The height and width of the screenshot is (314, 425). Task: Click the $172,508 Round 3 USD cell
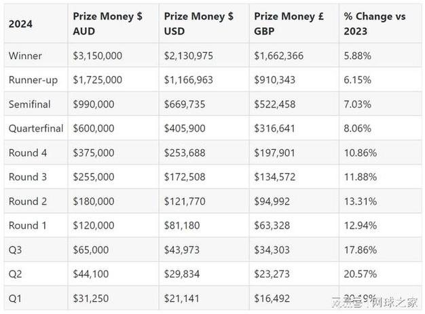point(185,177)
